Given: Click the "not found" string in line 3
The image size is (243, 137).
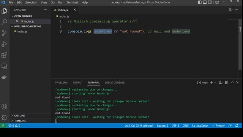Looking at the screenshot, I should (131, 31).
